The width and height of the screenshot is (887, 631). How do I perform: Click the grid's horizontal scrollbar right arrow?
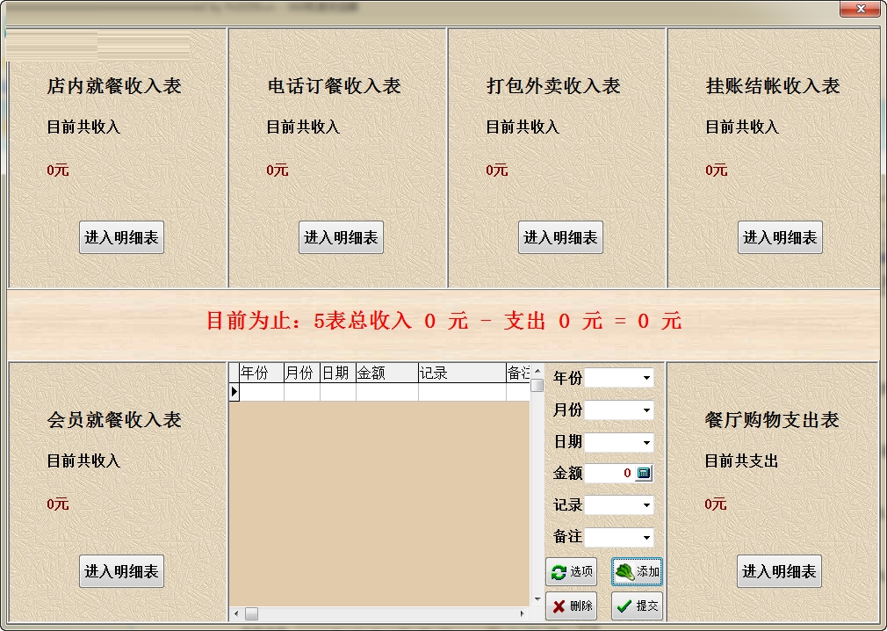(523, 613)
